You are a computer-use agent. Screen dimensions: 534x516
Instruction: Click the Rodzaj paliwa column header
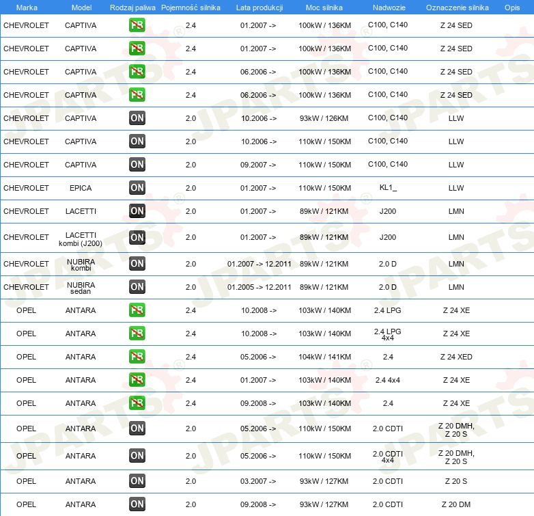click(132, 8)
